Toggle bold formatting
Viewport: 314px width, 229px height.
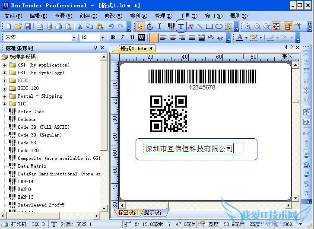[x=113, y=38]
